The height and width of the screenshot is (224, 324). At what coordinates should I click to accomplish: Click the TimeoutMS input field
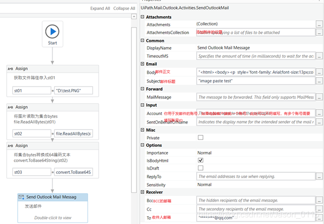pos(256,56)
